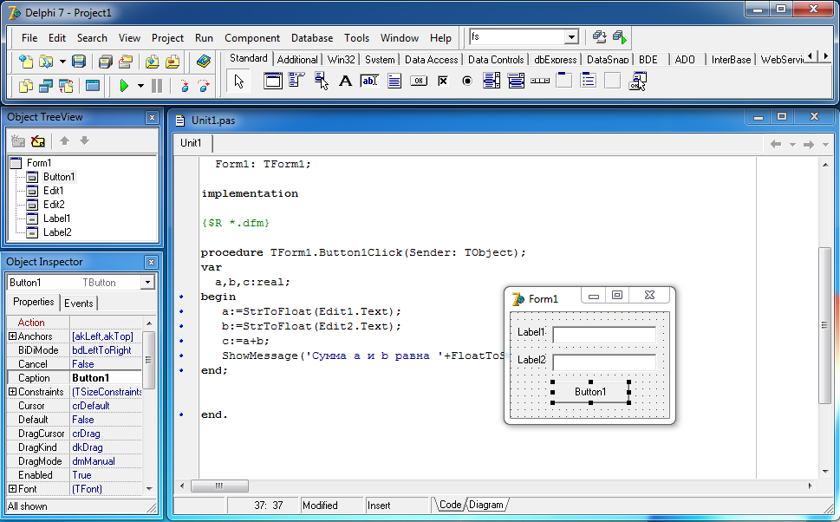
Task: Click the editor horizontal scrollbar thumb
Action: [x=219, y=486]
